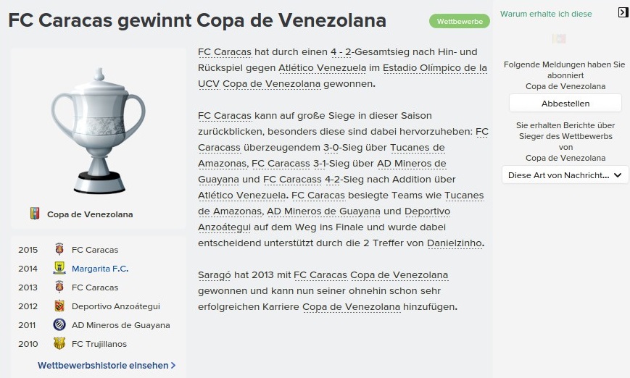This screenshot has width=630, height=378.
Task: Open the 'Diese Art von Nachricht...' dropdown
Action: 565,175
